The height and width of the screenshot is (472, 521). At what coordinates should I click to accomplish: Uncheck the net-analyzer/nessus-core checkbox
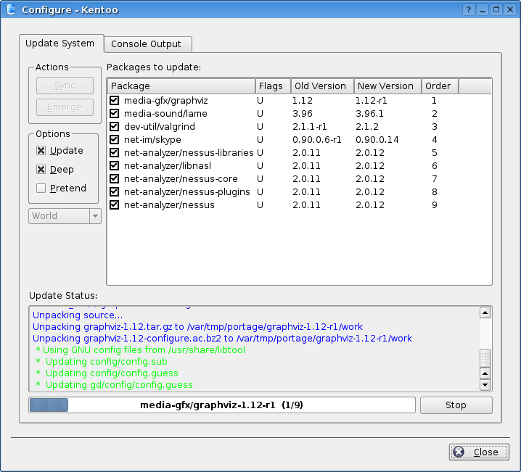[115, 178]
